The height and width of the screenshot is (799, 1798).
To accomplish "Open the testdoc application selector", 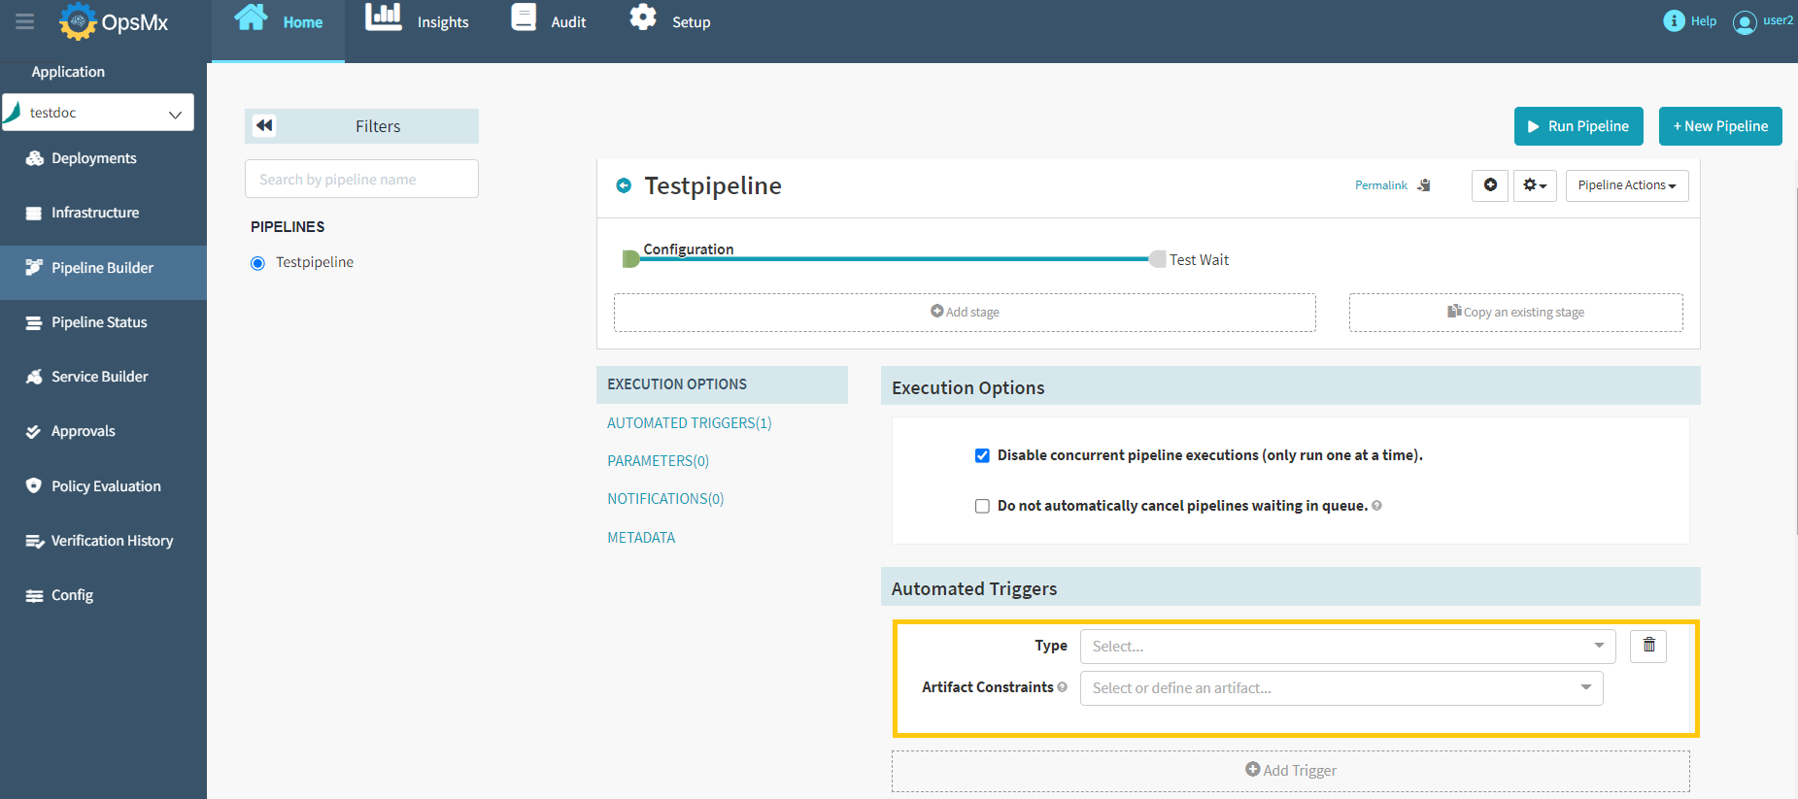I will (98, 113).
